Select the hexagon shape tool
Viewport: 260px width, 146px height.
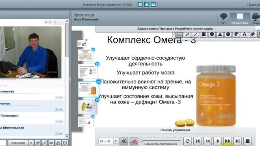[228, 34]
